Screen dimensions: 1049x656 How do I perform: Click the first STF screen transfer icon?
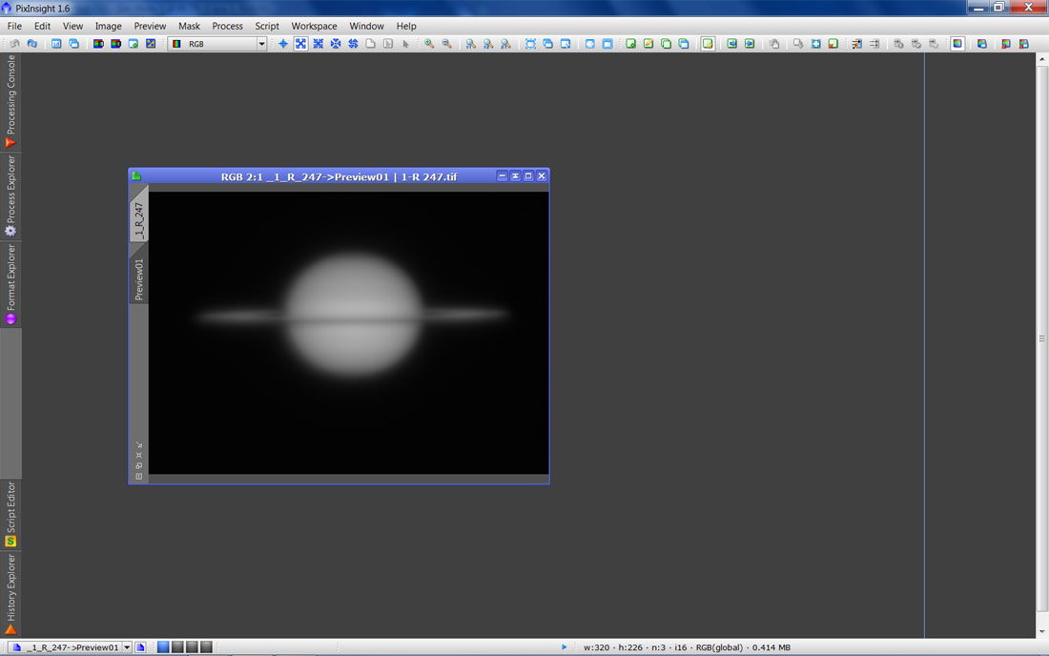[98, 44]
